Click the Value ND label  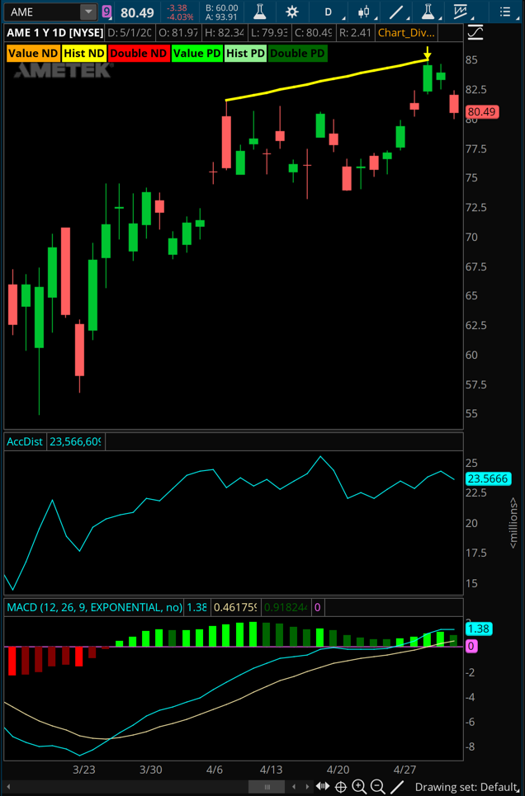click(x=33, y=54)
